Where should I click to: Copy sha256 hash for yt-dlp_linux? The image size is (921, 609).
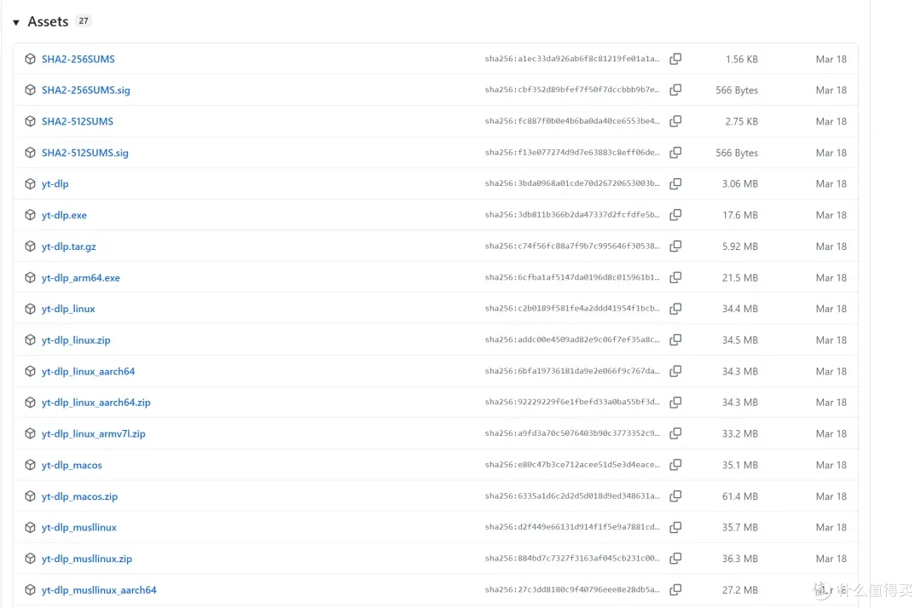pos(675,308)
